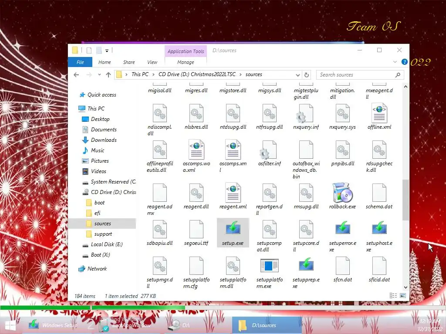The width and height of the screenshot is (446, 334).
Task: Select nlsbres.dll file icon
Action: coord(196,113)
